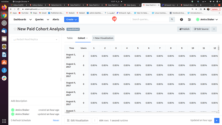This screenshot has width=222, height=125.
Task: Open the query more options ellipsis button
Action: coord(214,29)
